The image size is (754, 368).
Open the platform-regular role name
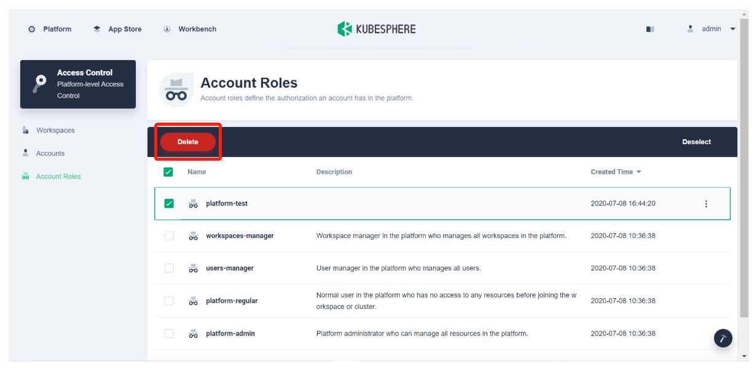pos(232,301)
